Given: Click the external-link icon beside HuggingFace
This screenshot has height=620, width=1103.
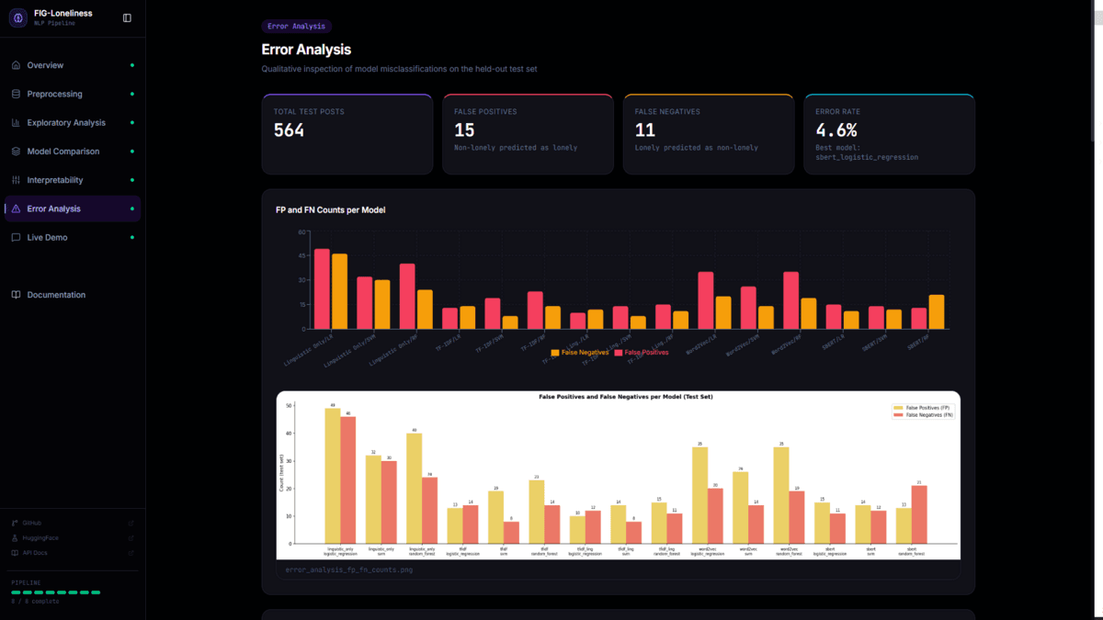Looking at the screenshot, I should coord(131,538).
